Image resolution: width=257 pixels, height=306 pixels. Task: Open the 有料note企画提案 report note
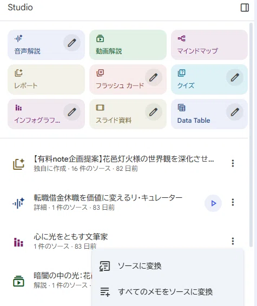[117, 163]
